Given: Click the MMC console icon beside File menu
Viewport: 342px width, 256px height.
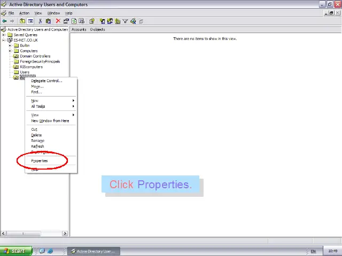Looking at the screenshot, I should [x=4, y=13].
